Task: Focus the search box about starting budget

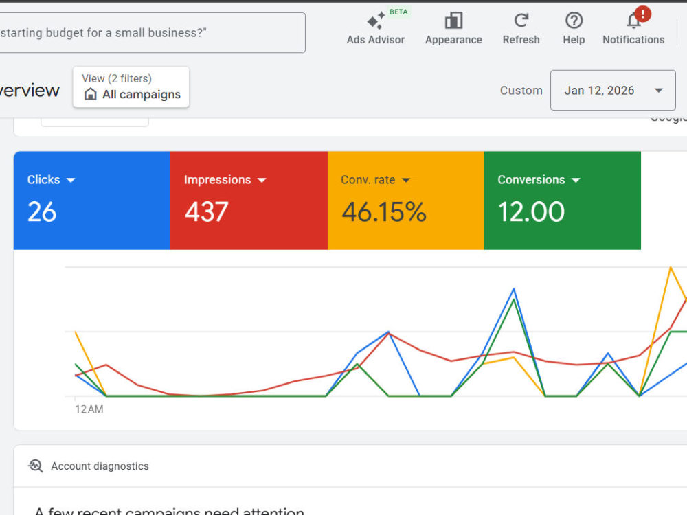Action: click(x=153, y=33)
